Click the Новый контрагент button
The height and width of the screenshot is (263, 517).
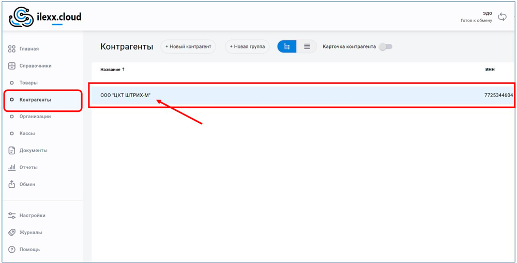tap(188, 46)
